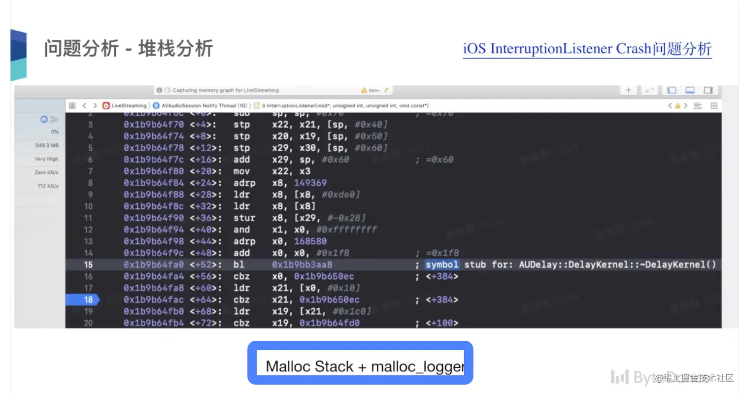Image resolution: width=745 pixels, height=394 pixels.
Task: Click the blue program counter marker on line 18
Action: click(82, 299)
